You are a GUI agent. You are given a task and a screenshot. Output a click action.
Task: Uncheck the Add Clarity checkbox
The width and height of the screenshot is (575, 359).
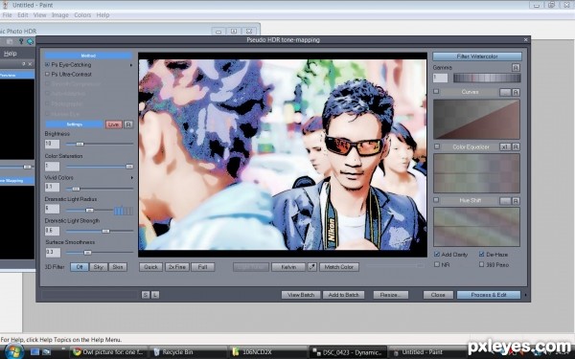coord(437,255)
